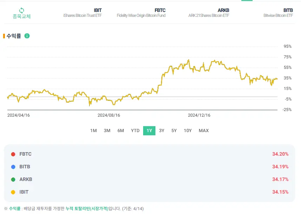Click the 2024/04/16 axis date label
The width and height of the screenshot is (301, 214).
[19, 115]
